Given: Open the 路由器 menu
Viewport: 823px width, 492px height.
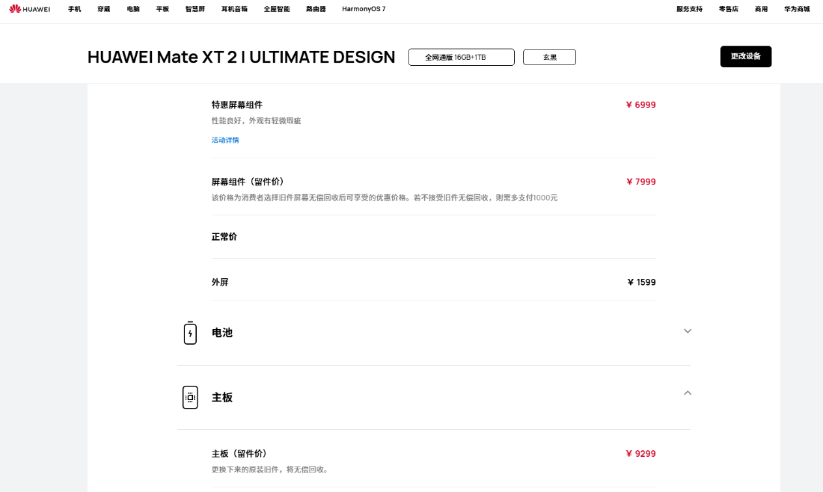Looking at the screenshot, I should tap(316, 9).
